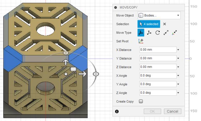Screen dimensions: 201x121
Task: Click the Z Angle input field
Action: (x=158, y=93)
